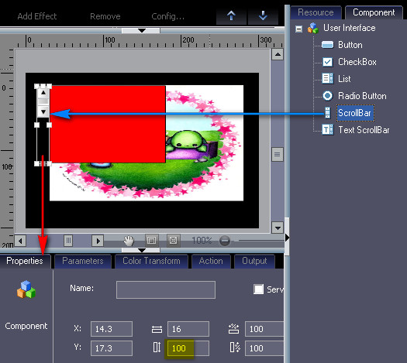Click the 100% zoom level text
Viewport: 407px width, 363px height.
coord(202,241)
